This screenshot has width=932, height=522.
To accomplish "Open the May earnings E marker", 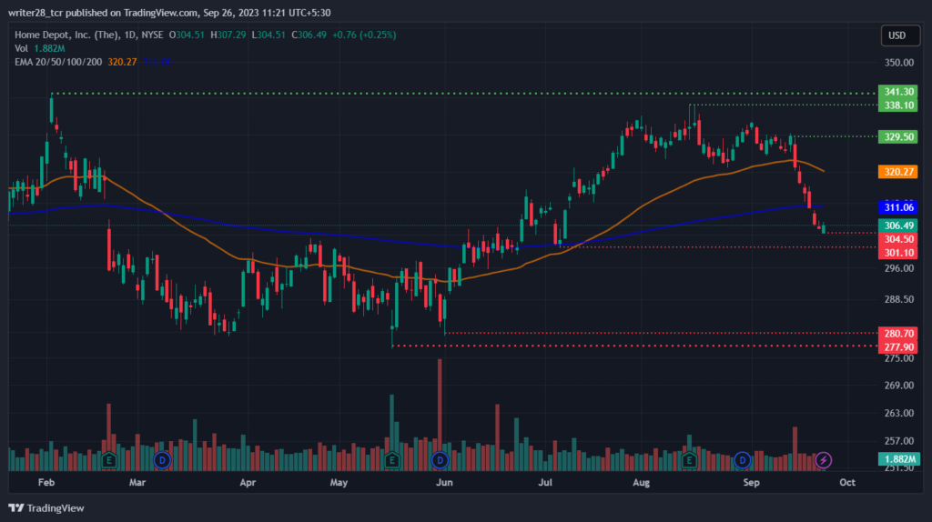I will coord(391,459).
